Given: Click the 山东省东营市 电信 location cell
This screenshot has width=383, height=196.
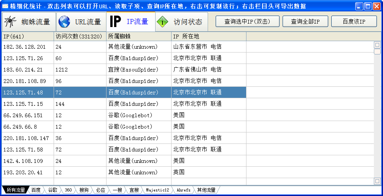Looking at the screenshot, I should coord(208,47).
